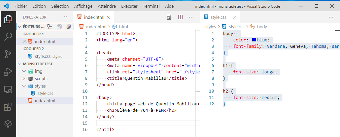The height and width of the screenshot is (137, 340).
Task: Click the blue color swatch in style.css
Action: tap(254, 40)
